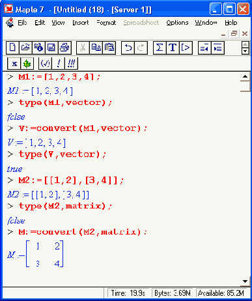Copy the selection with the copy icon
This screenshot has width=252, height=301.
[96, 48]
